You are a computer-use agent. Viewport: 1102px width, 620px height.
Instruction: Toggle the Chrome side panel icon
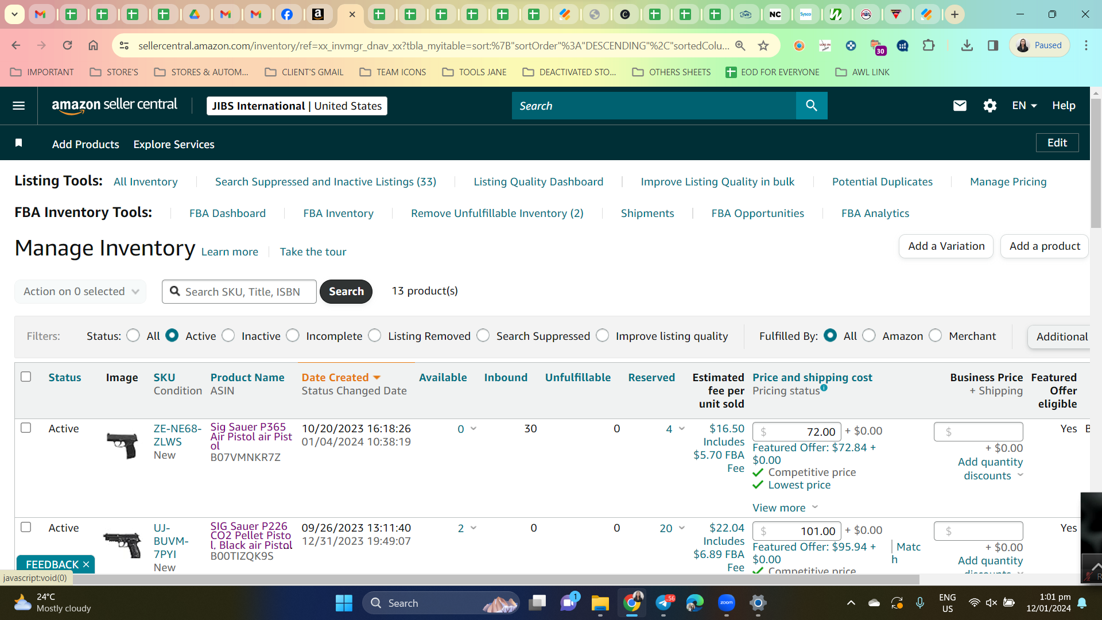(x=993, y=45)
